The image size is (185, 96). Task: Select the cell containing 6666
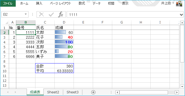26,57
